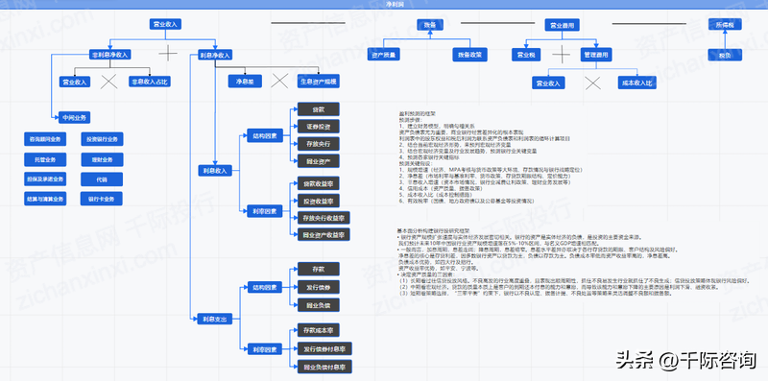Select the 管理费用 node

click(x=596, y=55)
